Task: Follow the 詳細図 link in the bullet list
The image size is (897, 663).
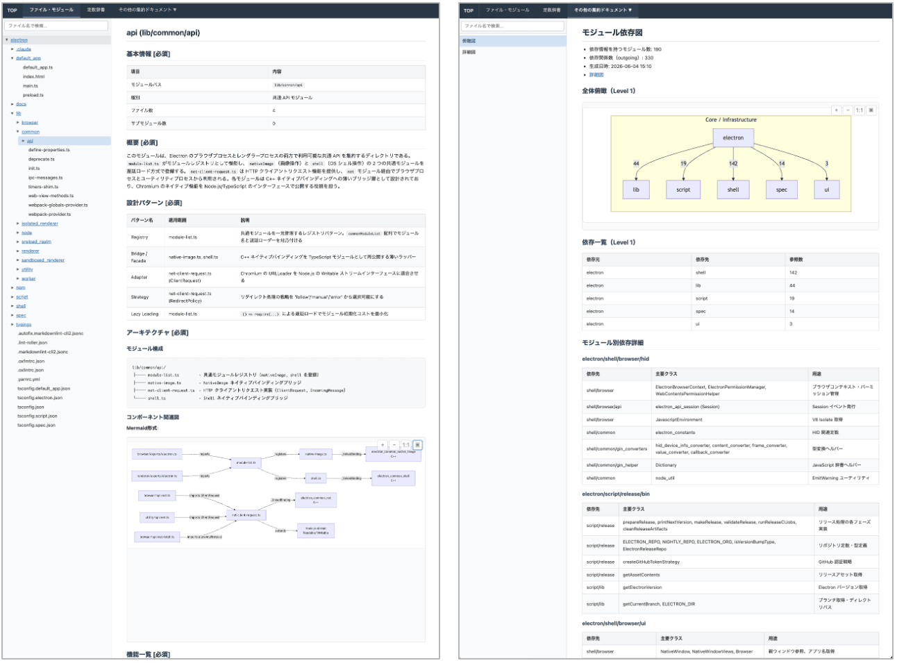Action: (596, 75)
